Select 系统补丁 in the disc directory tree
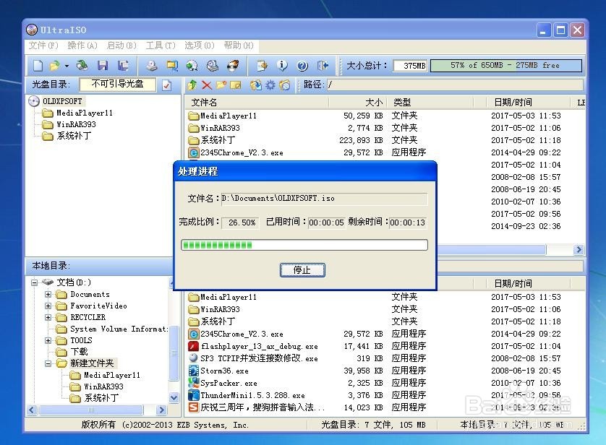This screenshot has width=606, height=445. (x=74, y=136)
